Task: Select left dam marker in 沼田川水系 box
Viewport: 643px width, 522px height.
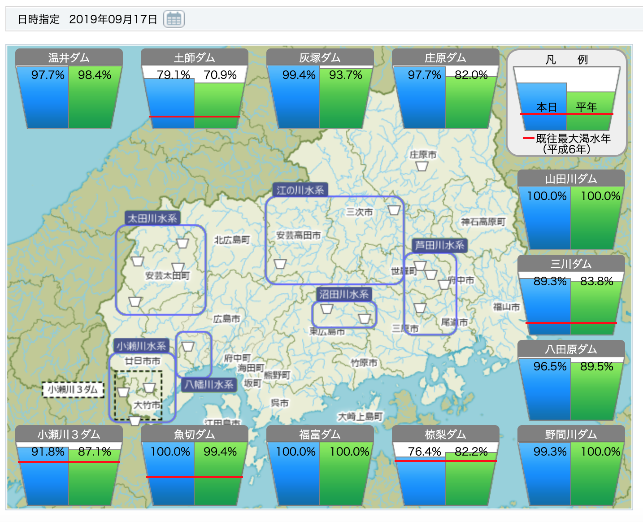Action: 327,309
